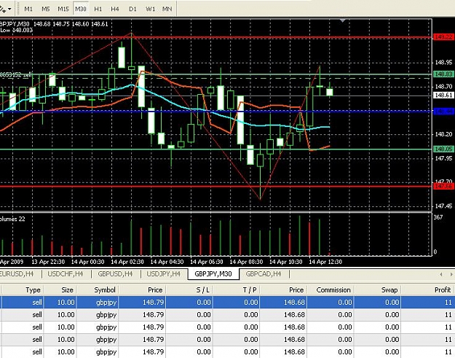Click the 367 volume scale maximum value
The height and width of the screenshot is (358, 455).
(x=438, y=217)
